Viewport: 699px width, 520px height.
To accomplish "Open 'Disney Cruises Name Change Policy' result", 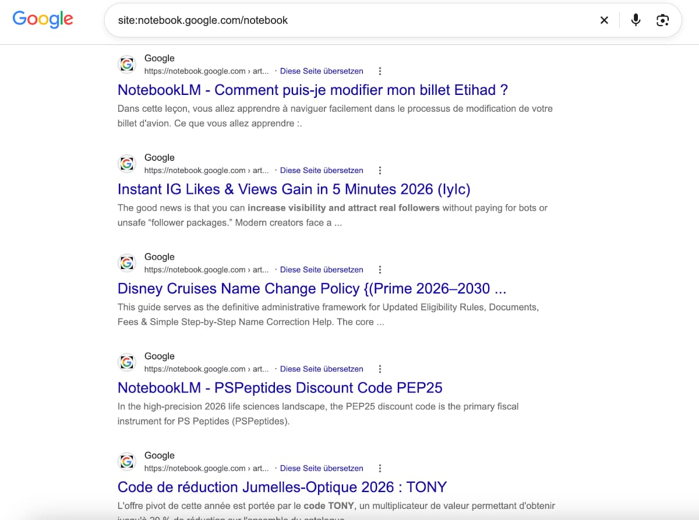I will tap(312, 289).
